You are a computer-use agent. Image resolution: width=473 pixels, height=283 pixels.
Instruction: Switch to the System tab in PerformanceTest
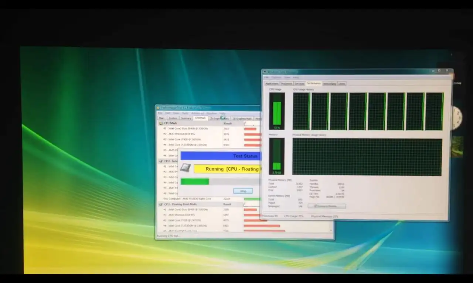coord(173,118)
